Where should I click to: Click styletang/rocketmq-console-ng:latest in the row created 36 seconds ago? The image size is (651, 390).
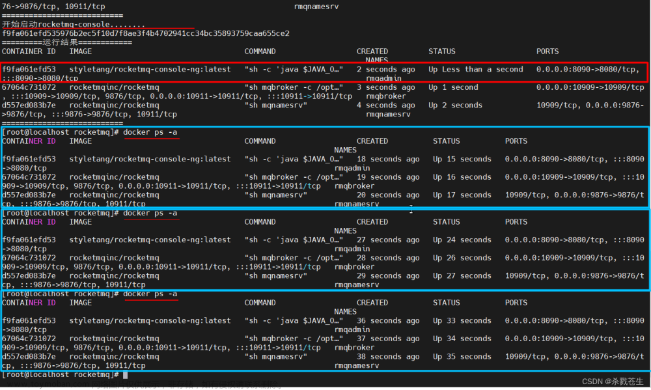[150, 320]
